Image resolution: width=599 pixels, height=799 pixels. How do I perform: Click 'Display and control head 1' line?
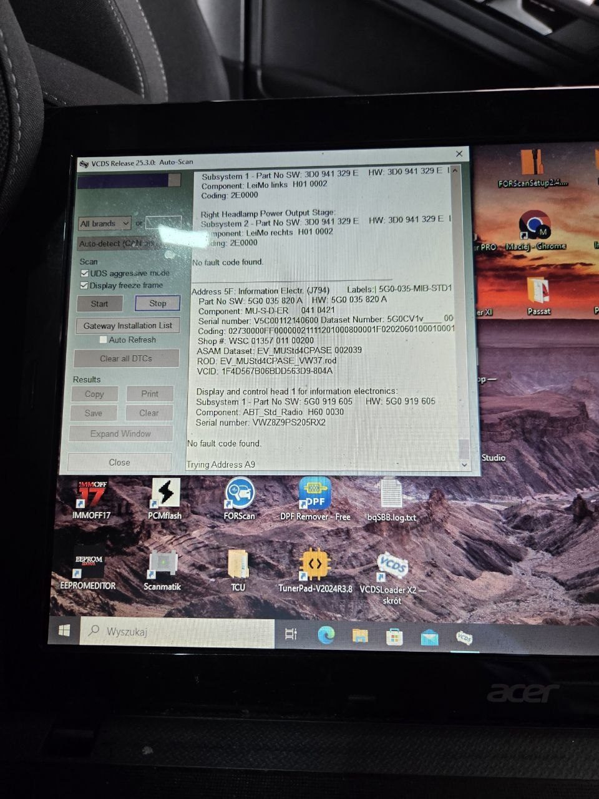point(296,391)
